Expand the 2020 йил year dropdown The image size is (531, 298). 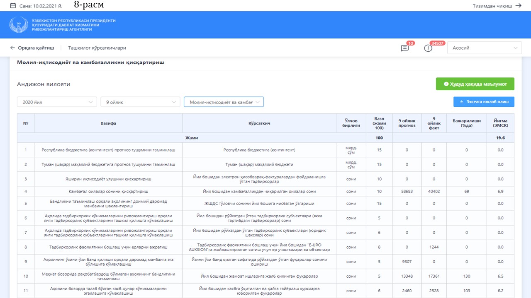(x=57, y=102)
